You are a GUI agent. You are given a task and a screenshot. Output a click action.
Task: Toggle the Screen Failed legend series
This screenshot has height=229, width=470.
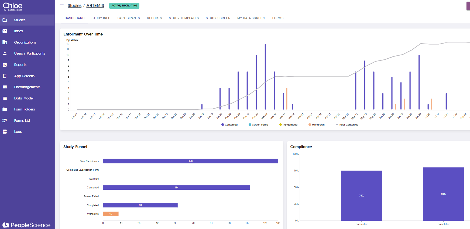click(258, 125)
